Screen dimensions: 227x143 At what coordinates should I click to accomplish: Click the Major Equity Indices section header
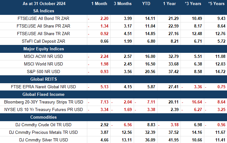click(x=43, y=49)
